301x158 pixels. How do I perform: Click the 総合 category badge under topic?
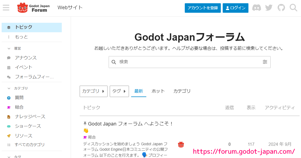coord(89,137)
